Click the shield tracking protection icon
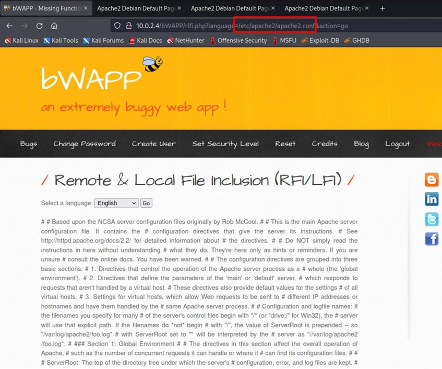The height and width of the screenshot is (369, 442). 117,26
